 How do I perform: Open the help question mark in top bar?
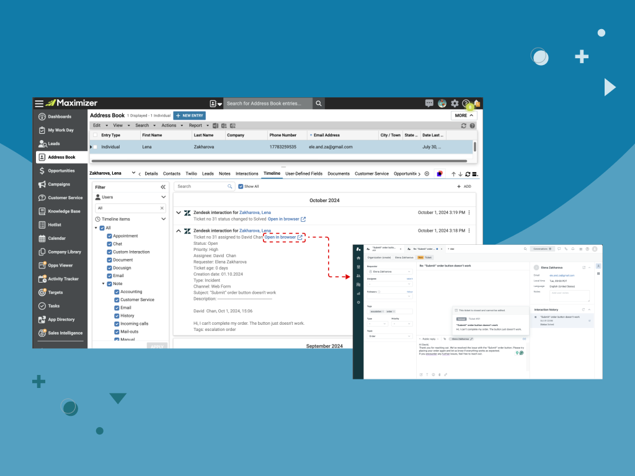click(466, 104)
